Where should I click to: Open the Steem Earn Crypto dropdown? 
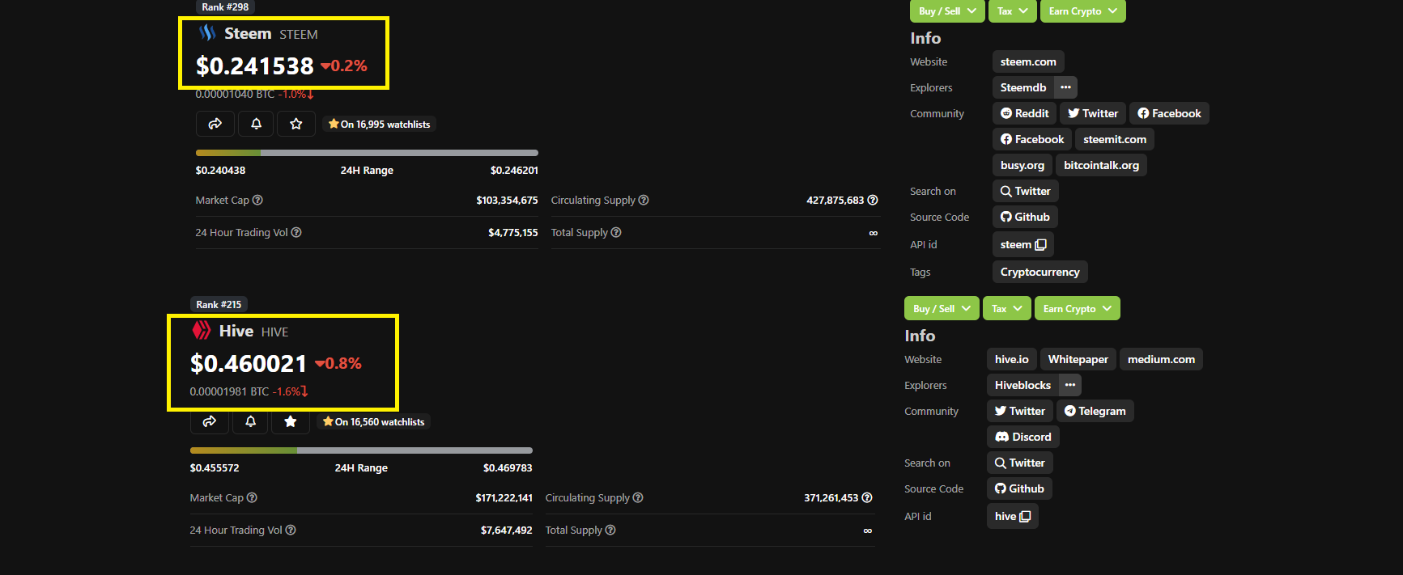[1082, 11]
